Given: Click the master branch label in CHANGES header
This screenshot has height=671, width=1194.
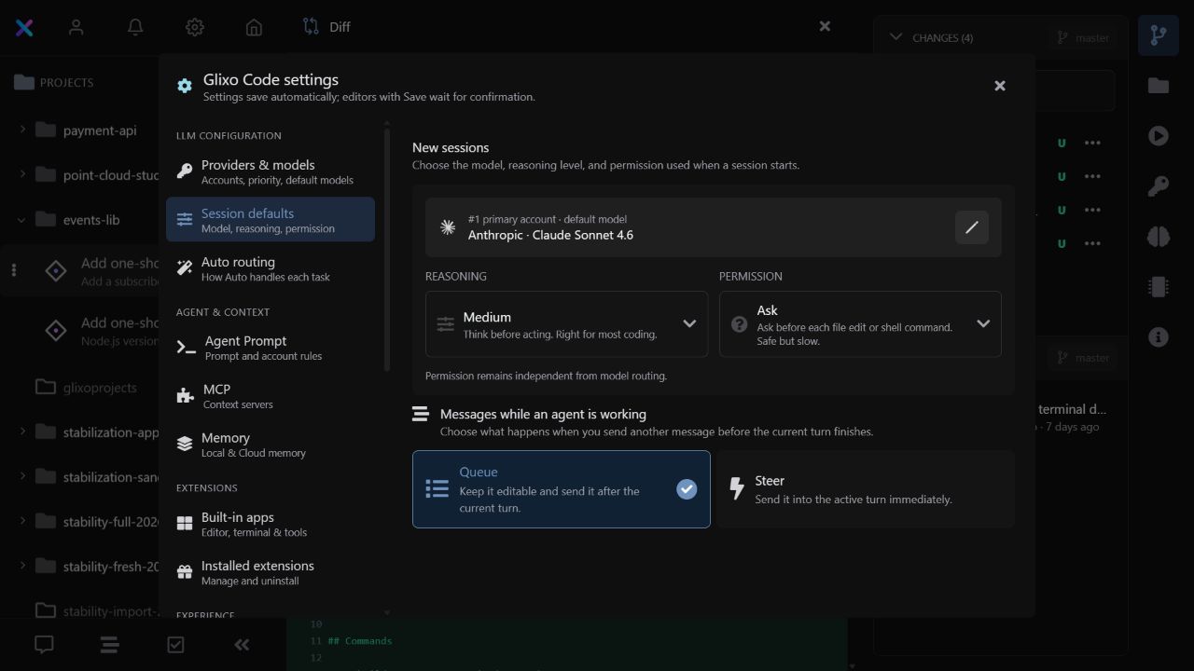Looking at the screenshot, I should click(x=1083, y=37).
